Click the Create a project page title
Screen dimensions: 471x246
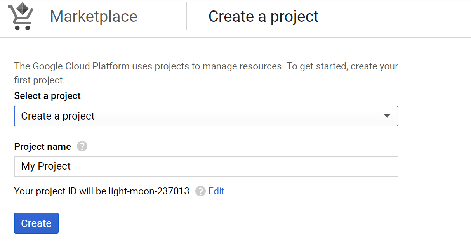coord(264,16)
